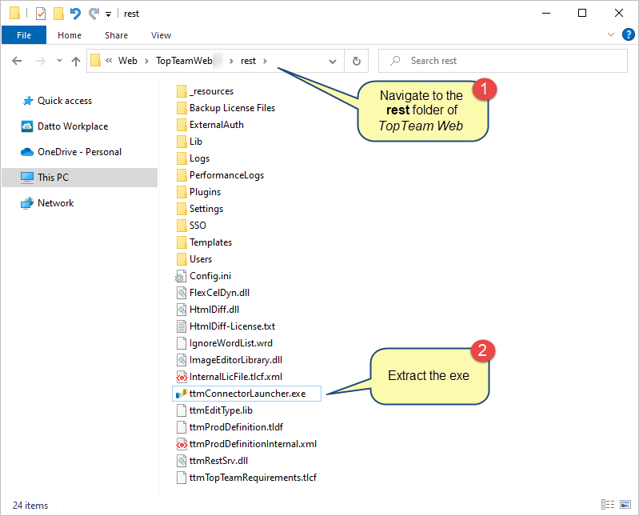Image resolution: width=639 pixels, height=516 pixels.
Task: Select Datto Workplace in navigation pane
Action: coord(65,126)
